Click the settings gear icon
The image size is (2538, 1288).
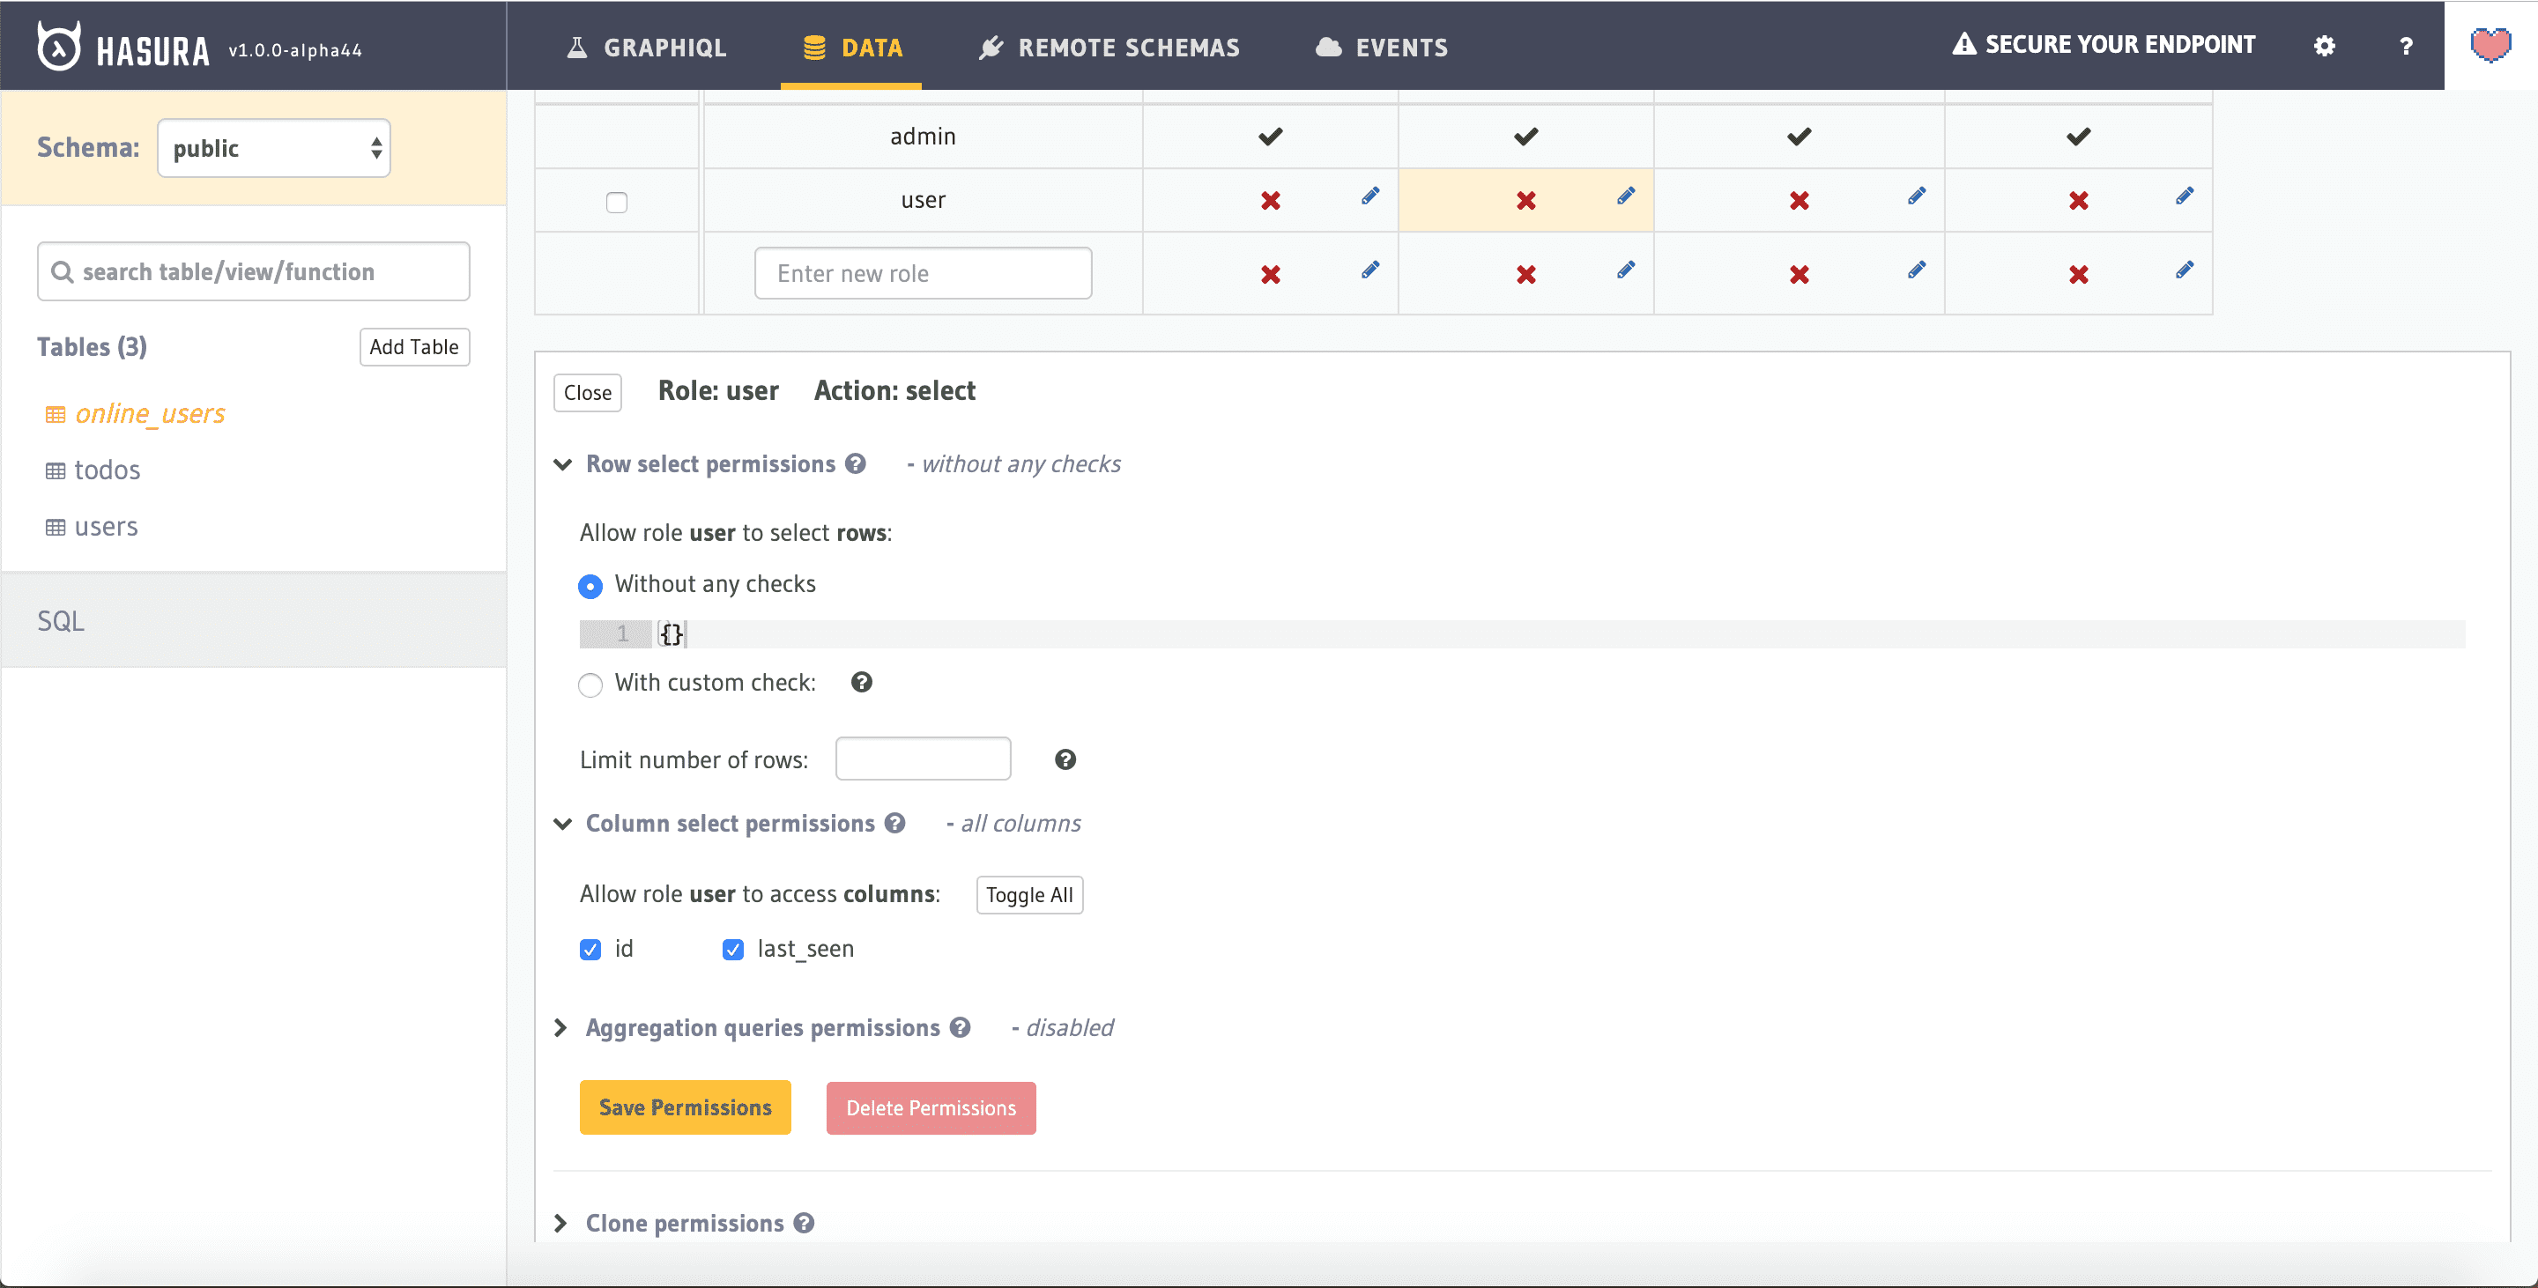(2325, 46)
